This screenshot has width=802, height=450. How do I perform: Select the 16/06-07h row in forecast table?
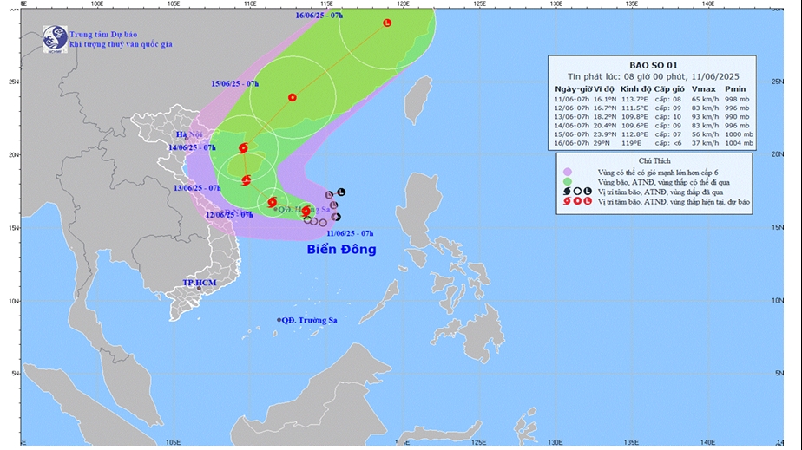[651, 143]
